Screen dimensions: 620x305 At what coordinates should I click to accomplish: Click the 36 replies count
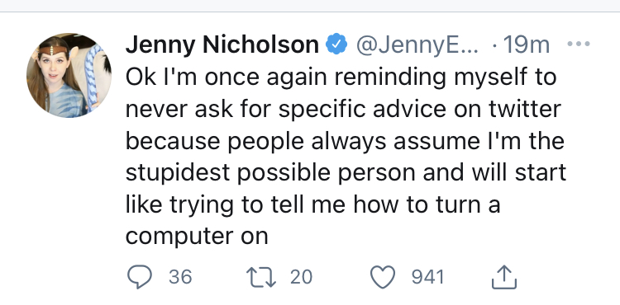pos(180,277)
